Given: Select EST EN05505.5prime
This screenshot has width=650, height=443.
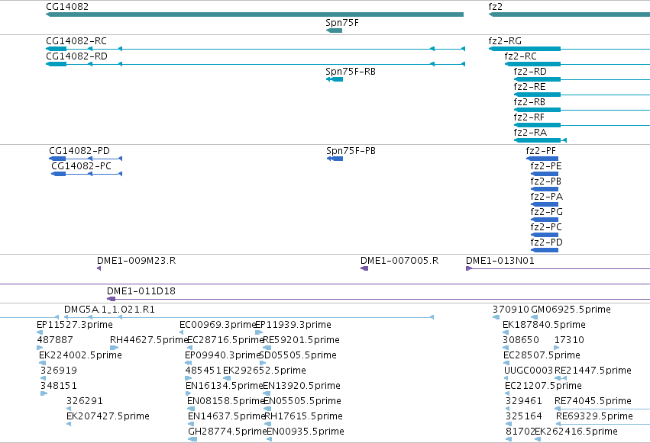Looking at the screenshot, I should [x=267, y=409].
